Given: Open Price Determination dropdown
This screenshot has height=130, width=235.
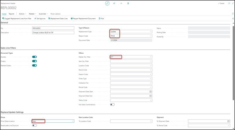Looking at the screenshot, I should tap(73, 121).
